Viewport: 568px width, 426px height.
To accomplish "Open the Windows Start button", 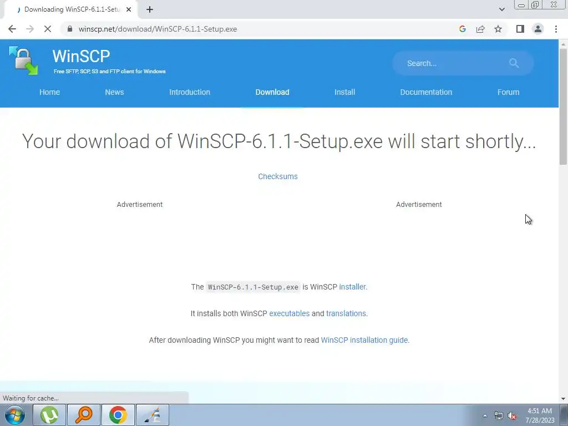I will pos(15,415).
